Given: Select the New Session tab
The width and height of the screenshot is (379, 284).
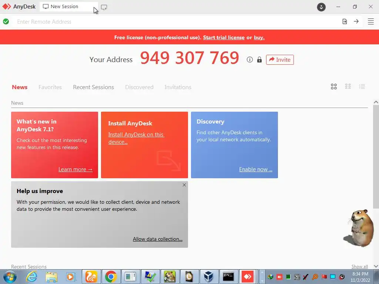Looking at the screenshot, I should click(69, 7).
